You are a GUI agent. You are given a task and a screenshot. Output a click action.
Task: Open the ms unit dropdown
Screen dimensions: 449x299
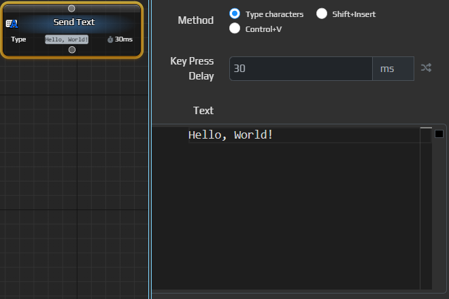pos(393,69)
